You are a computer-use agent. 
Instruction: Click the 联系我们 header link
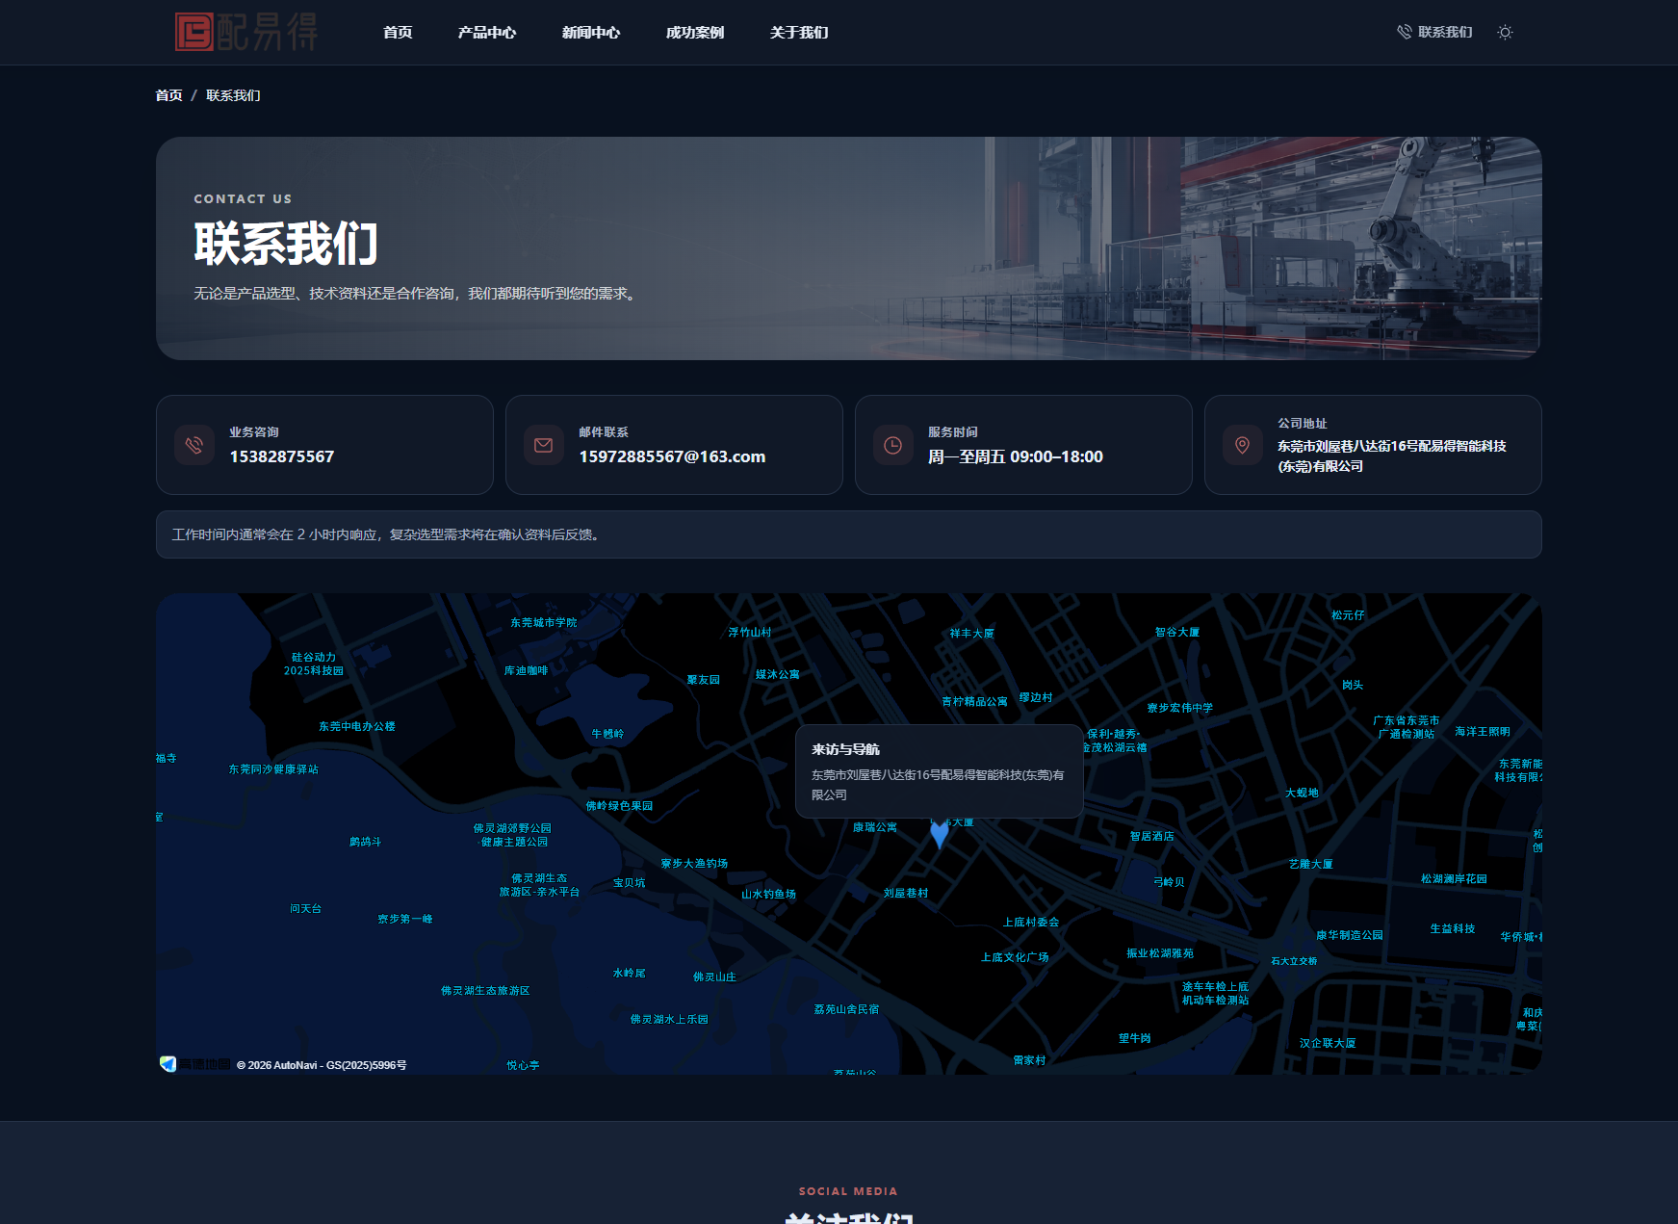(x=1434, y=32)
